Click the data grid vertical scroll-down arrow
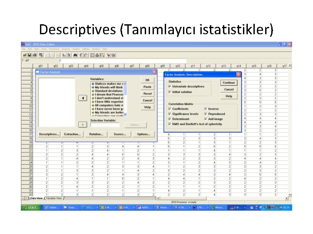The height and width of the screenshot is (234, 313). (290, 195)
